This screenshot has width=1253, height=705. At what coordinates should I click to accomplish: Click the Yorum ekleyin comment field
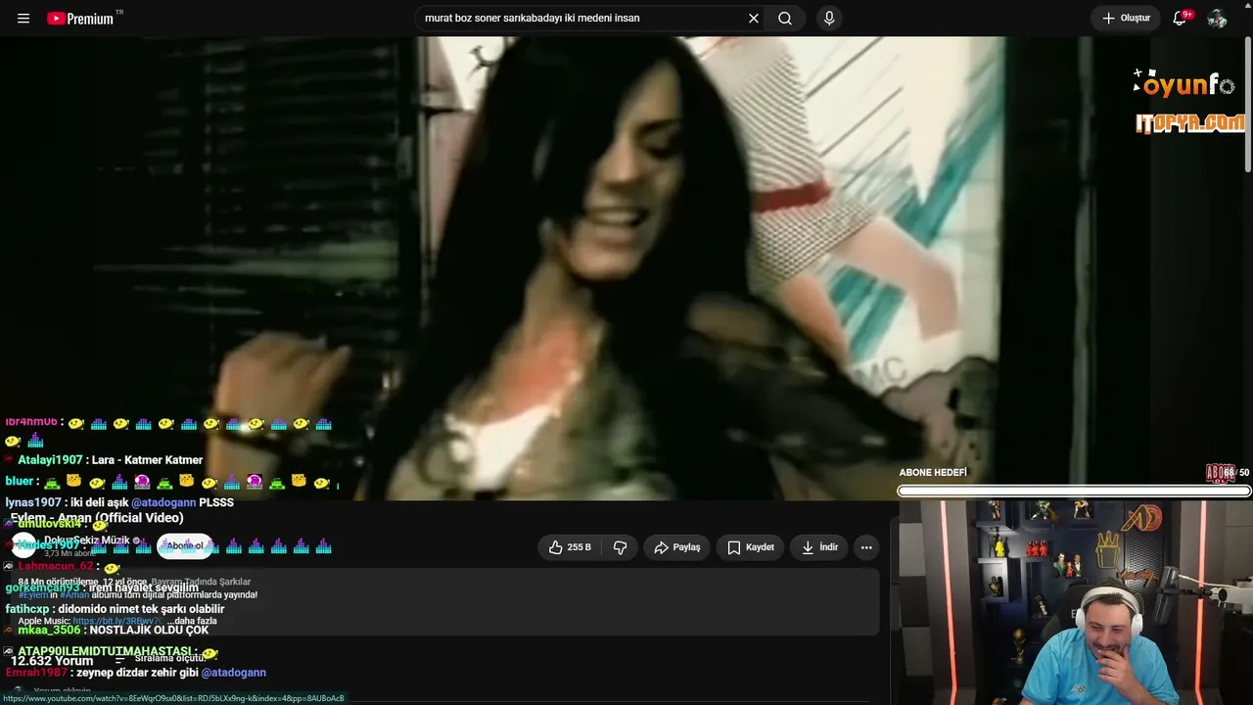[x=63, y=691]
